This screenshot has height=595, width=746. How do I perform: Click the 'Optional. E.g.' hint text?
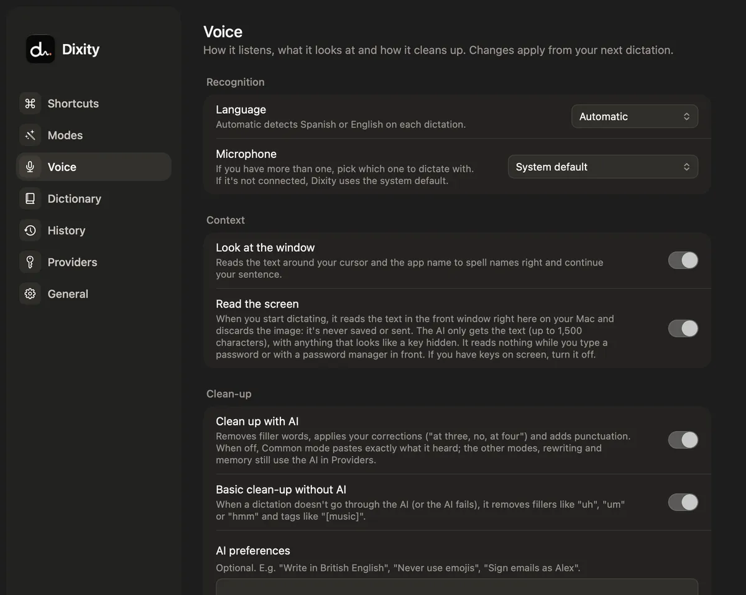pyautogui.click(x=398, y=568)
